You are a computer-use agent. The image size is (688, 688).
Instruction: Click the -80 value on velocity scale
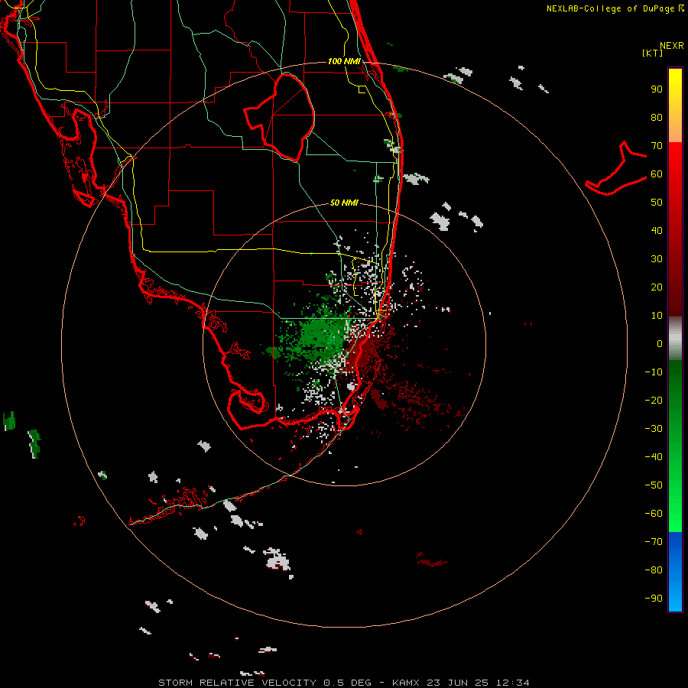tap(654, 570)
